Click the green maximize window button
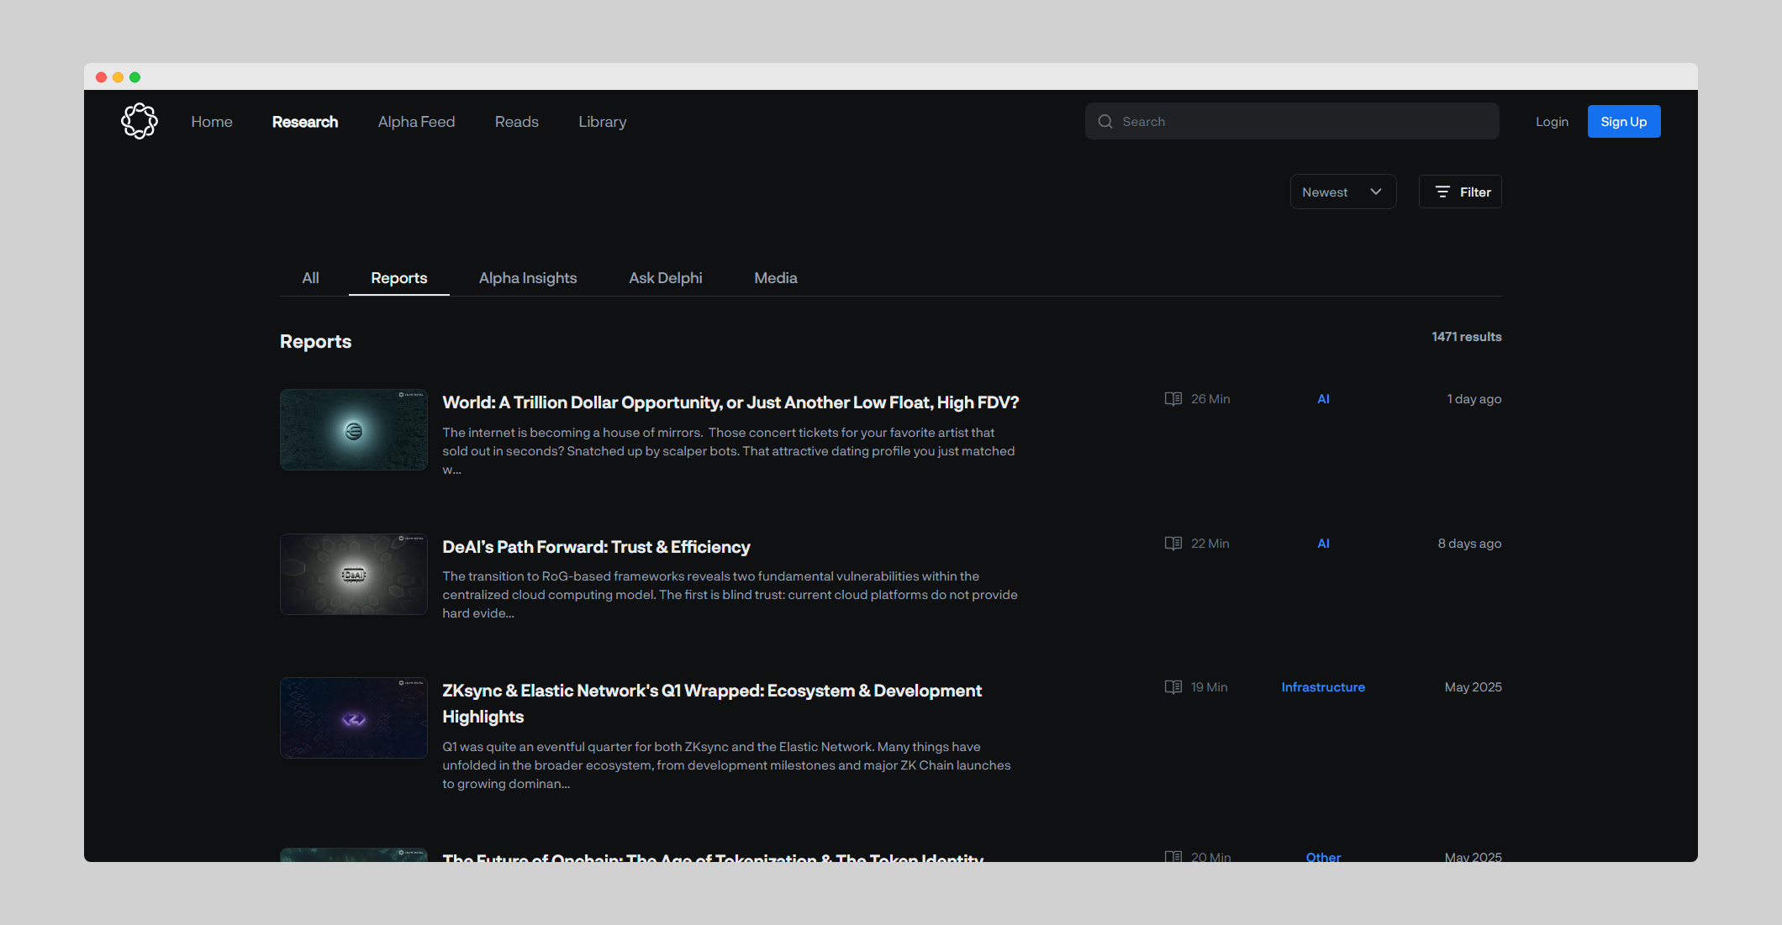Screen dimensions: 1782x925 [x=134, y=77]
